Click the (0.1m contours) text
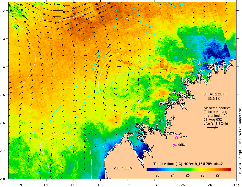242x187 pixels. click(215, 112)
